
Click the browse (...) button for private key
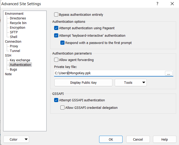tap(169, 73)
